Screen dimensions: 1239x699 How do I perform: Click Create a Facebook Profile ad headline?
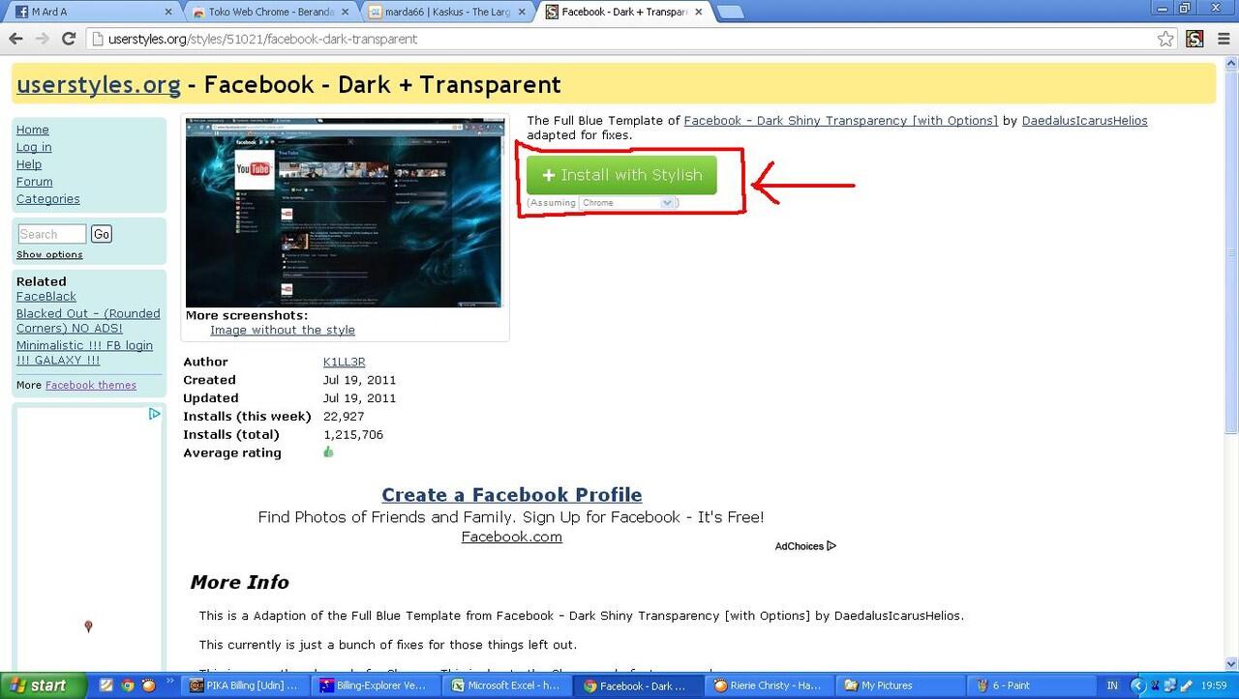click(512, 494)
